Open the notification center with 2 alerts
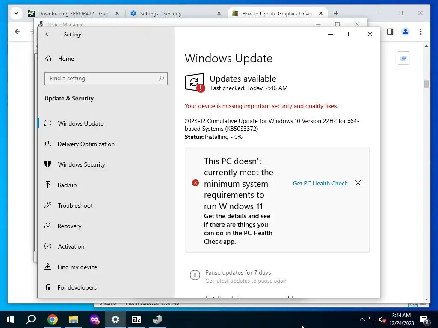 click(x=425, y=319)
